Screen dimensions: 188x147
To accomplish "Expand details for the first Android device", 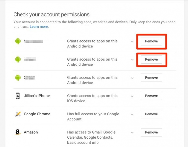I will [x=132, y=41].
